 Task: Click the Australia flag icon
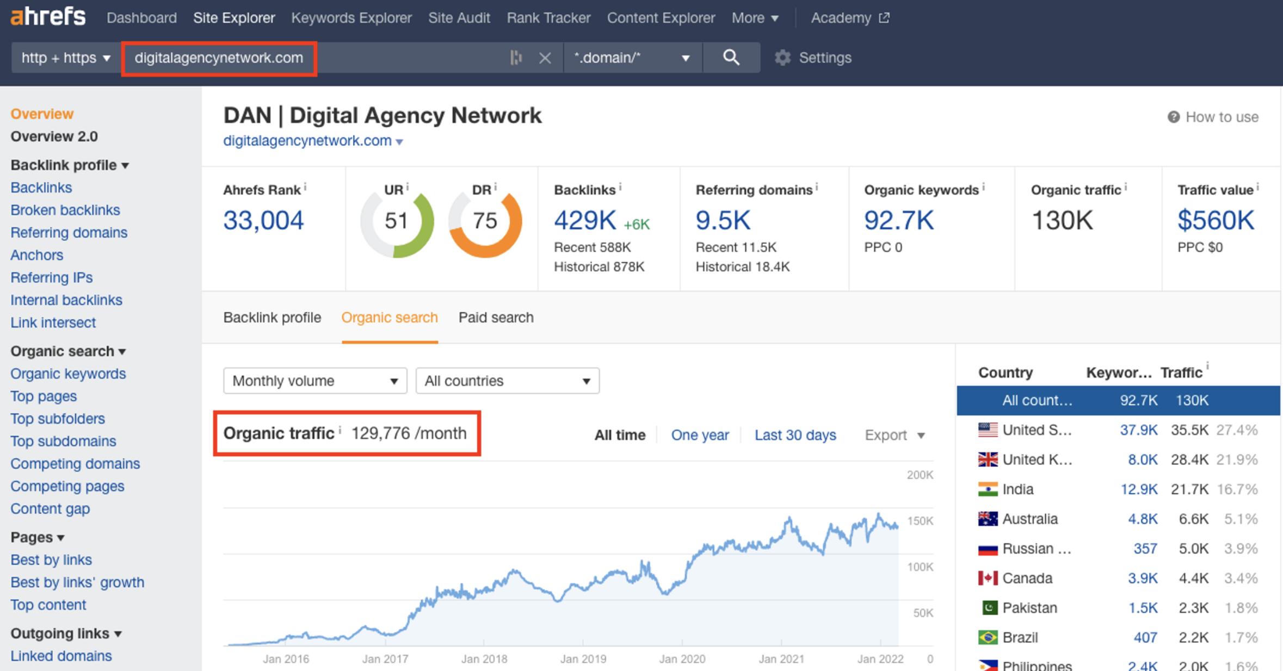click(988, 519)
